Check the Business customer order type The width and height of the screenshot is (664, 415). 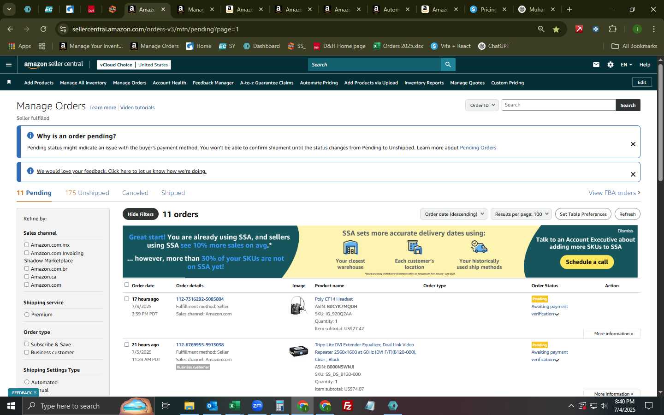[27, 352]
